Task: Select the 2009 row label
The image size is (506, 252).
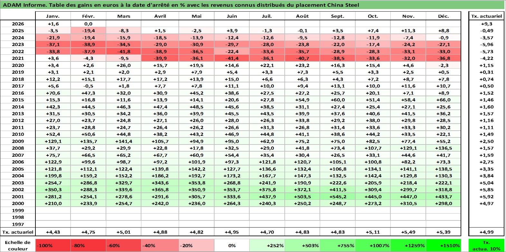Action: point(18,141)
